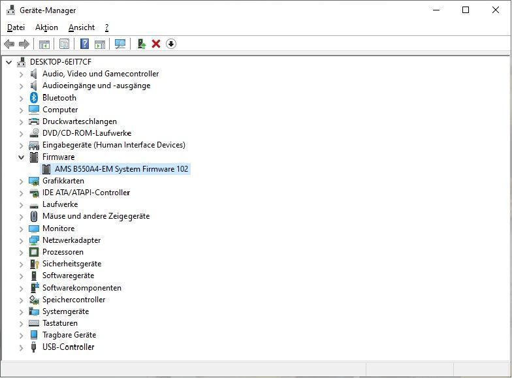
Task: Select Mäuse und andere Zeigegeräte entry
Action: [x=95, y=216]
